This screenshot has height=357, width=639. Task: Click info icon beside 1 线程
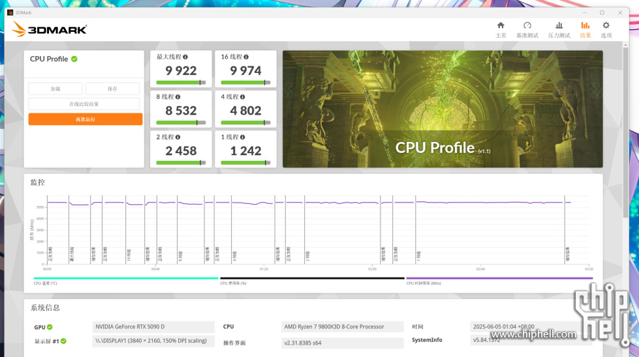pyautogui.click(x=242, y=137)
